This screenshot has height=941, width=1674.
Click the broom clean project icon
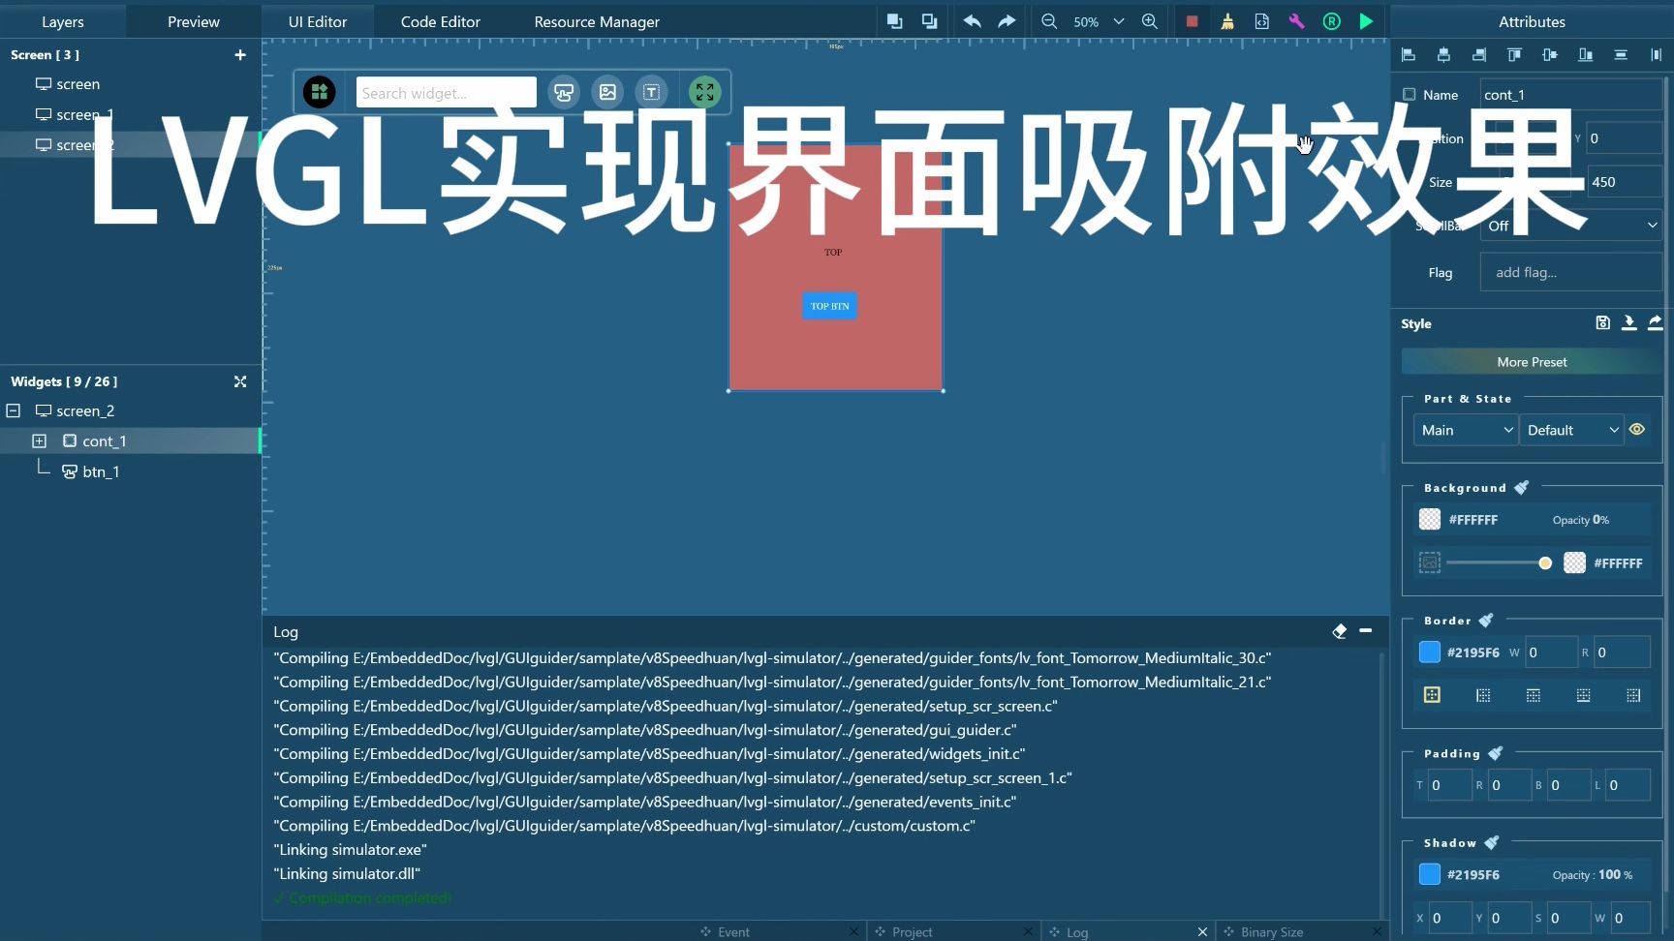pyautogui.click(x=1227, y=21)
